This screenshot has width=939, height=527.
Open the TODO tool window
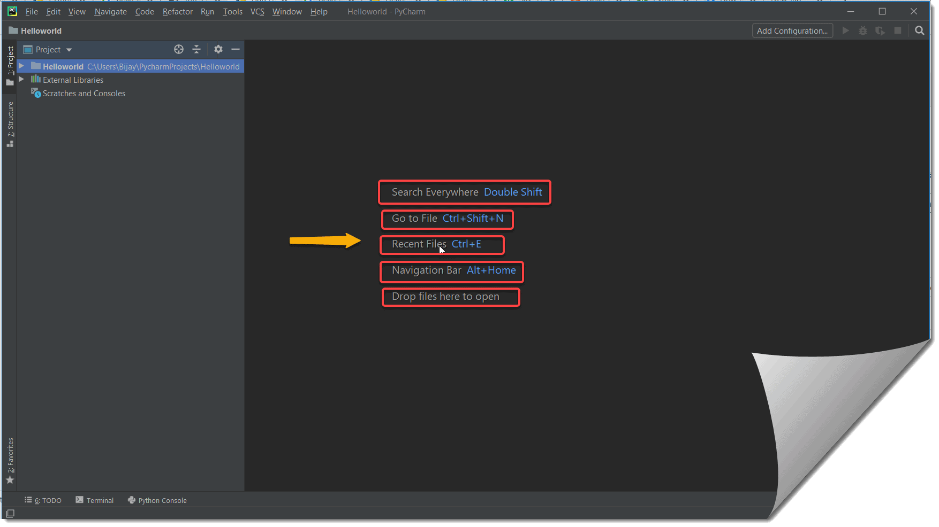point(43,500)
